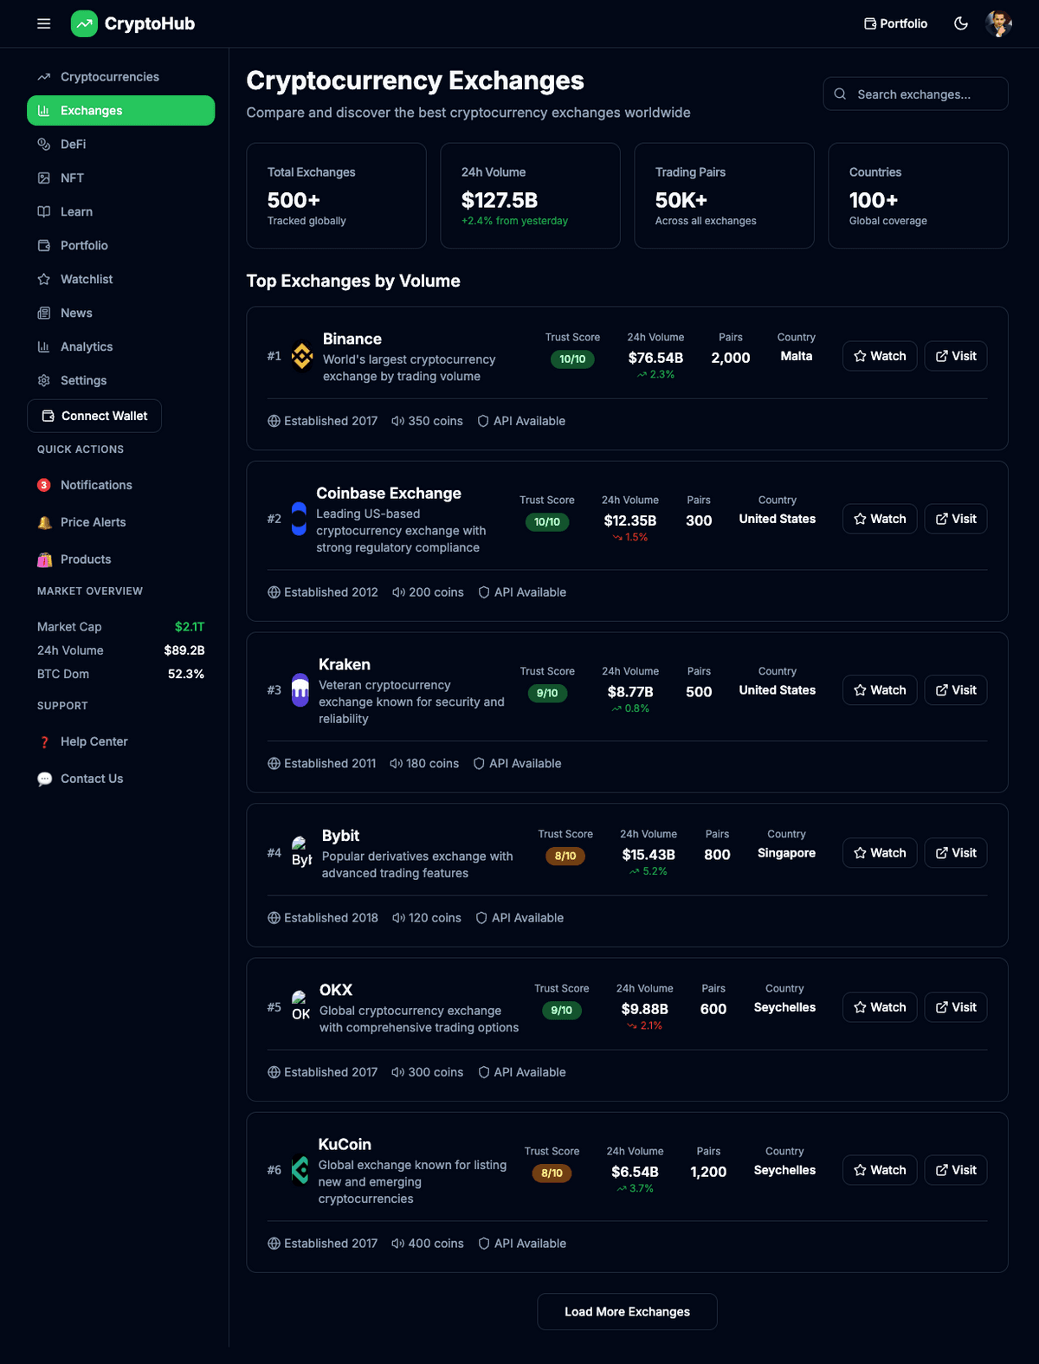Click Binance 10/10 trust score badge
This screenshot has height=1364, width=1039.
tap(572, 359)
